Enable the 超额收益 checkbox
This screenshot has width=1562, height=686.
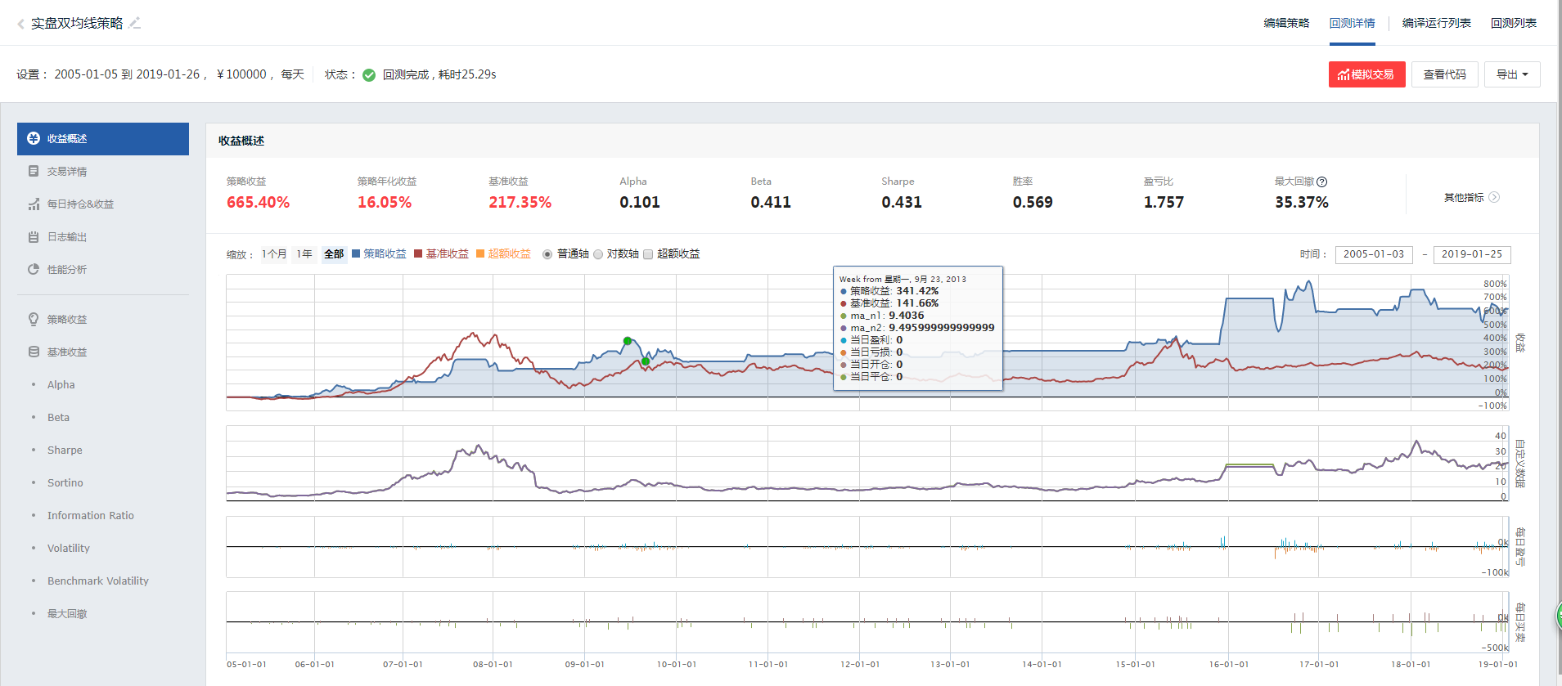click(648, 254)
